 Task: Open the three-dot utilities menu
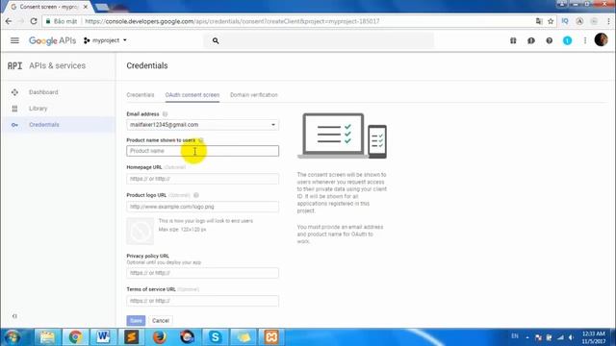tap(585, 40)
